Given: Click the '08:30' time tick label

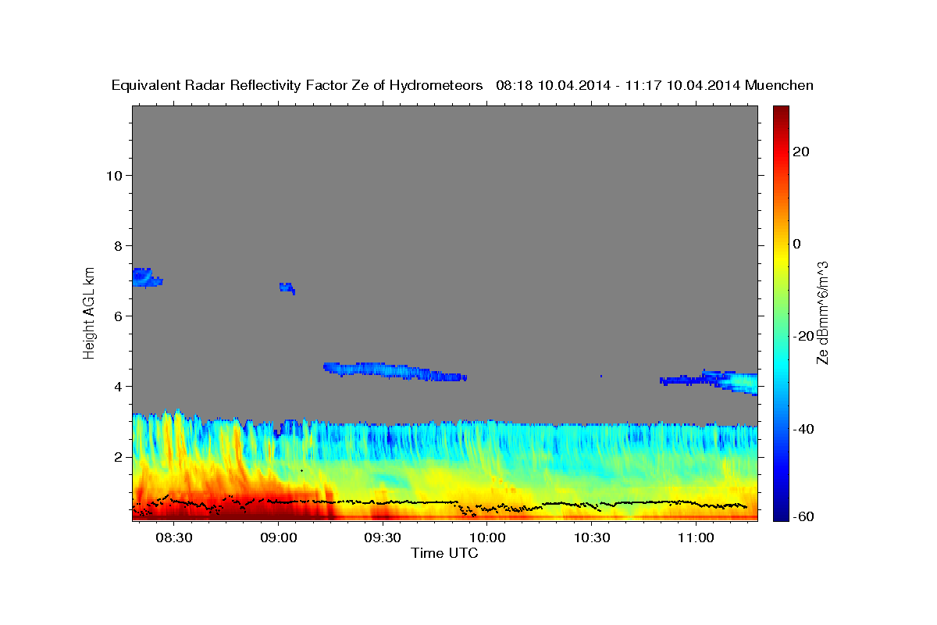Looking at the screenshot, I should [x=174, y=538].
